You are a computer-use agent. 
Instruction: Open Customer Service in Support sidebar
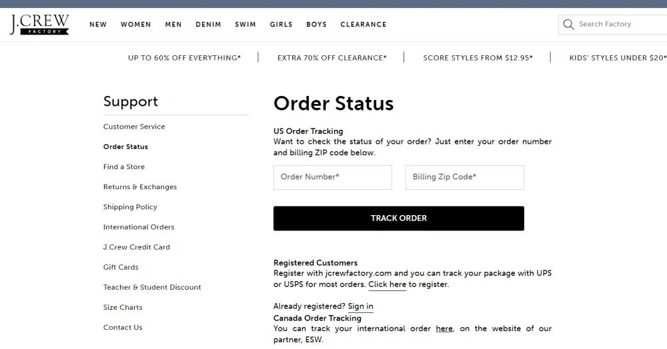[x=134, y=127]
